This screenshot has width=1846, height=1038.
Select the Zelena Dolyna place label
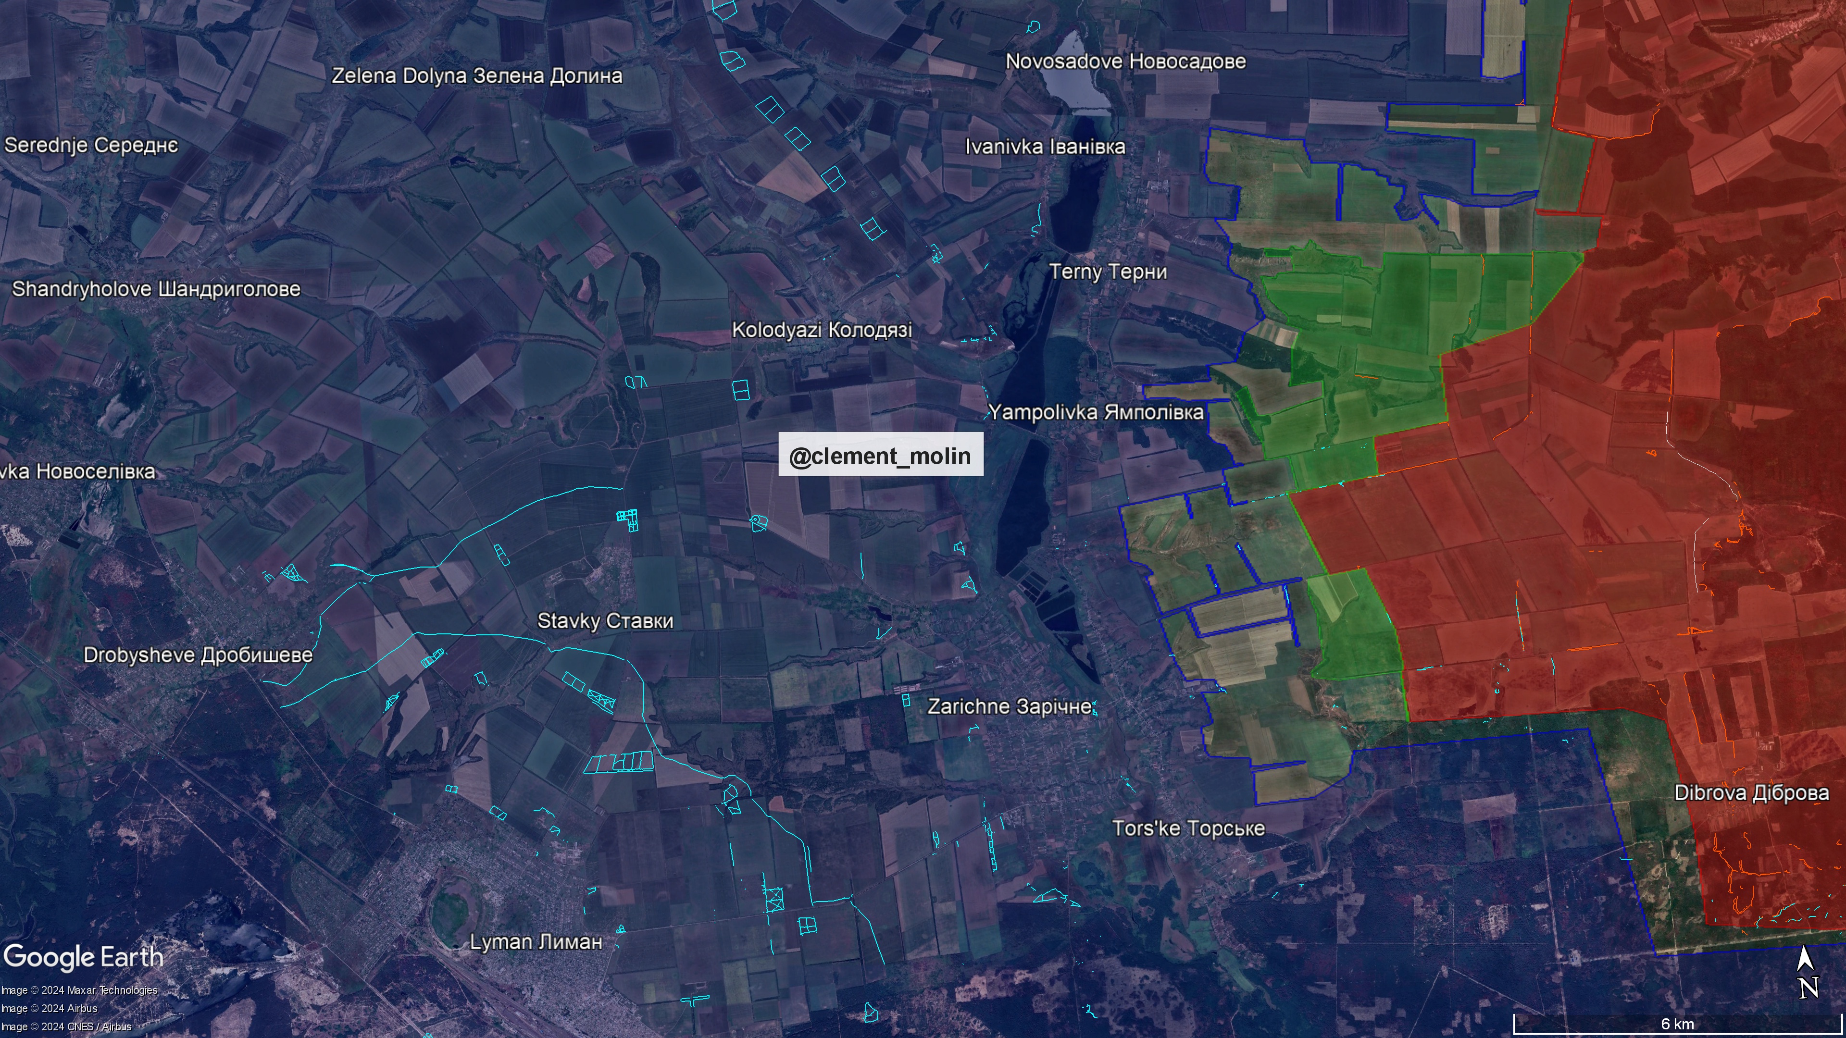pos(476,76)
